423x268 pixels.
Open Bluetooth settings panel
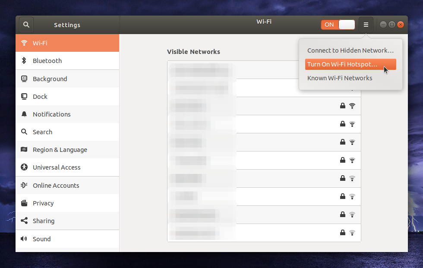click(x=67, y=61)
